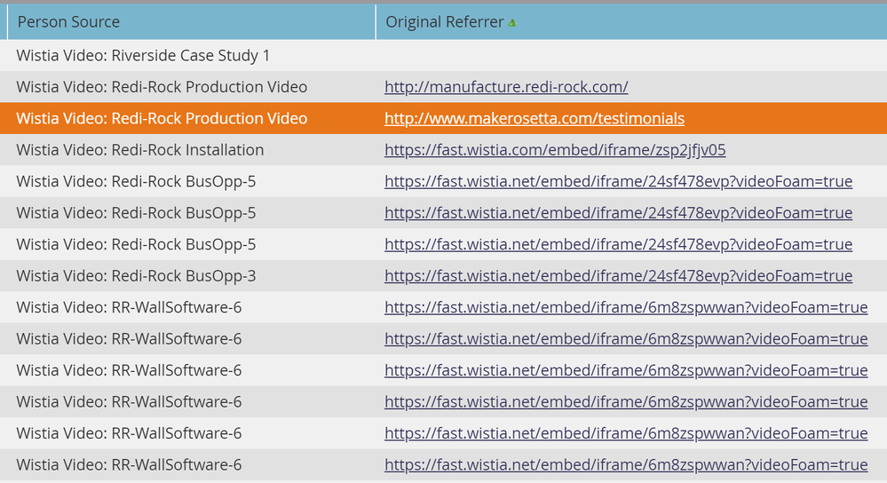Select the Redi-Rock BusOpp-3 row
The image size is (887, 483).
tap(444, 276)
